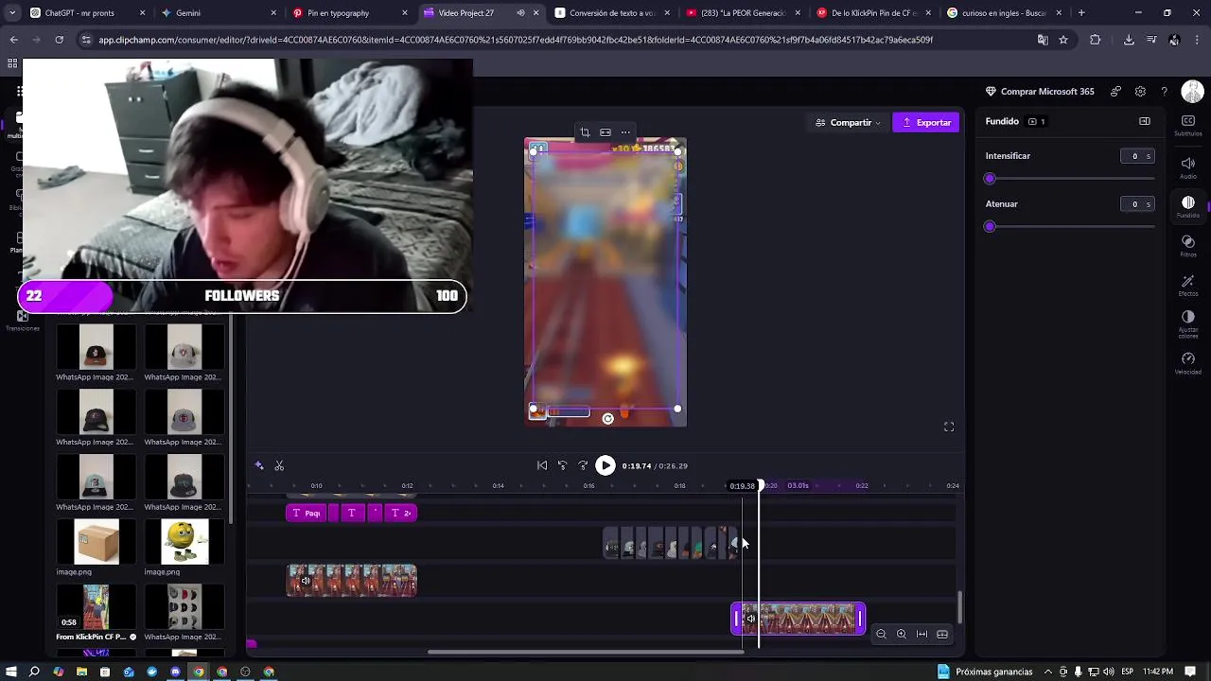Click the rotate handle below the preview clip
1211x681 pixels.
[x=608, y=418]
